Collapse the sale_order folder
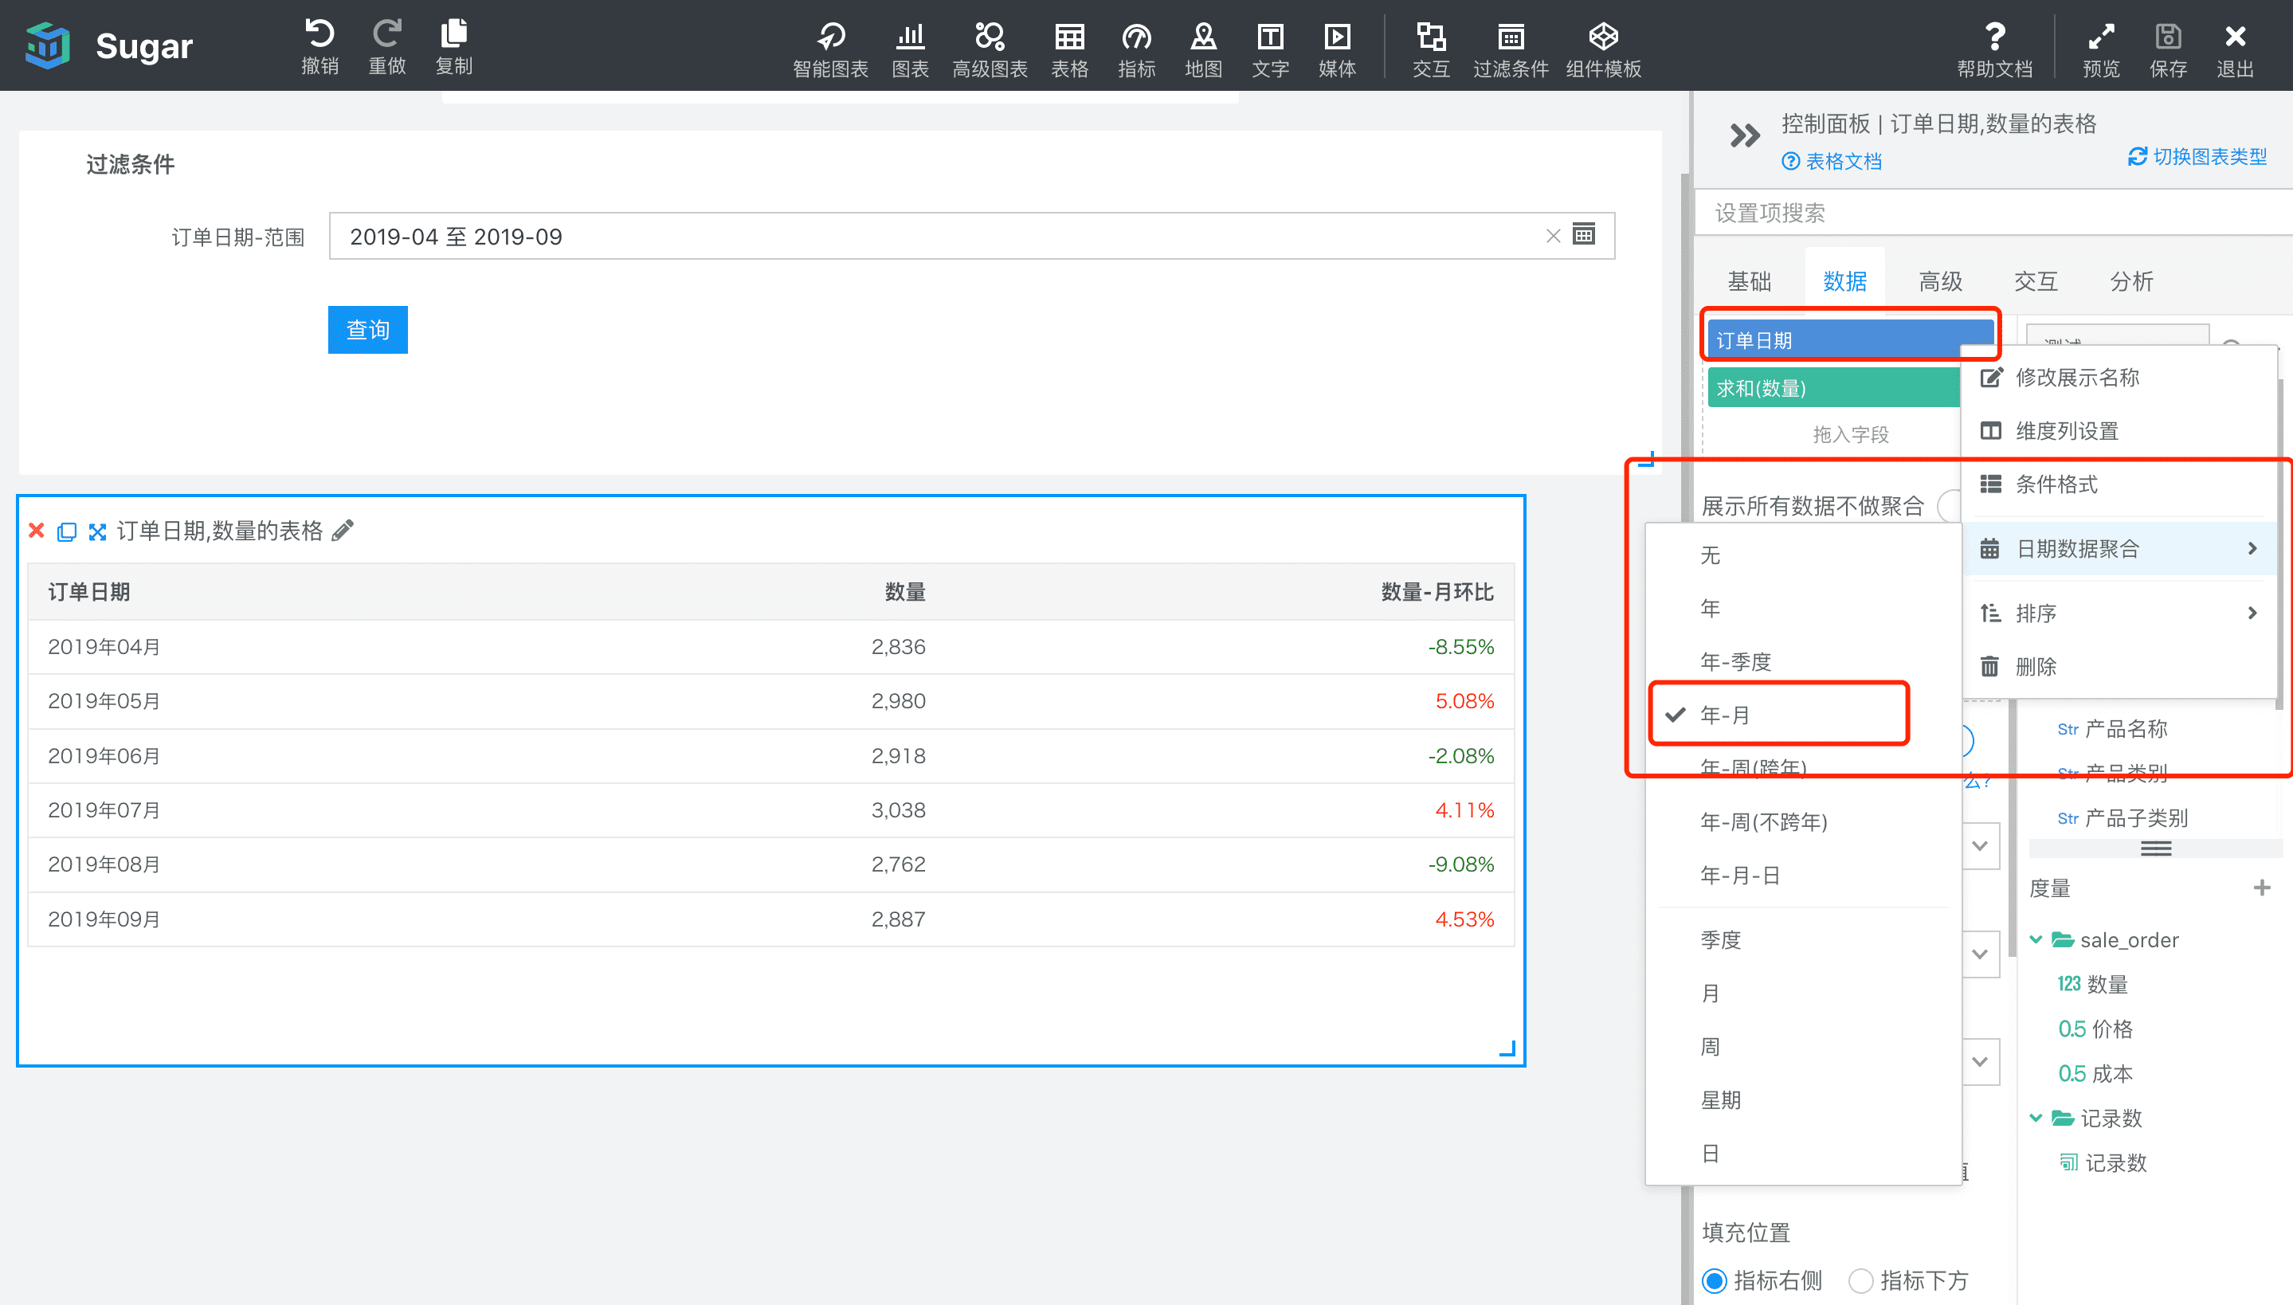The height and width of the screenshot is (1305, 2293). [2036, 939]
